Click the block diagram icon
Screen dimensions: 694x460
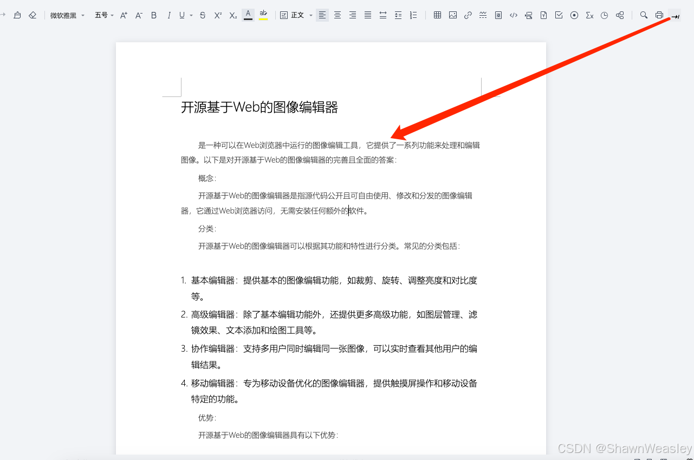pos(620,15)
